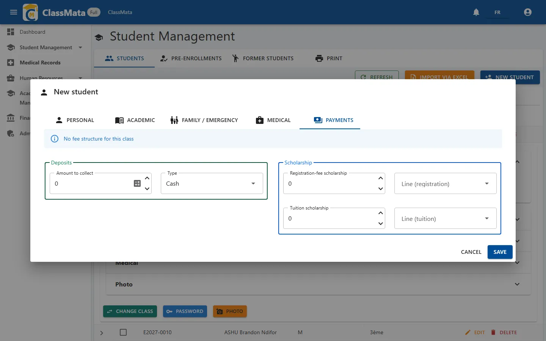Click the Change Class button
Image resolution: width=546 pixels, height=341 pixels.
pyautogui.click(x=130, y=311)
